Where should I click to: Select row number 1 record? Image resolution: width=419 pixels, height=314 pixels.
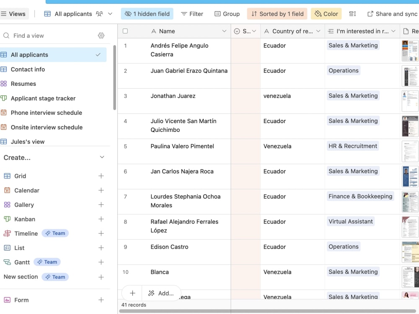125,46
